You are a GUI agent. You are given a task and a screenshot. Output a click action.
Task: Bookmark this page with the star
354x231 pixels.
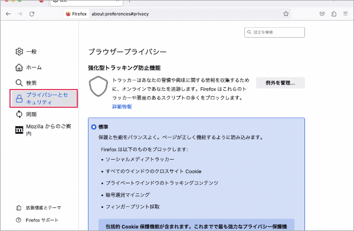[x=286, y=14]
